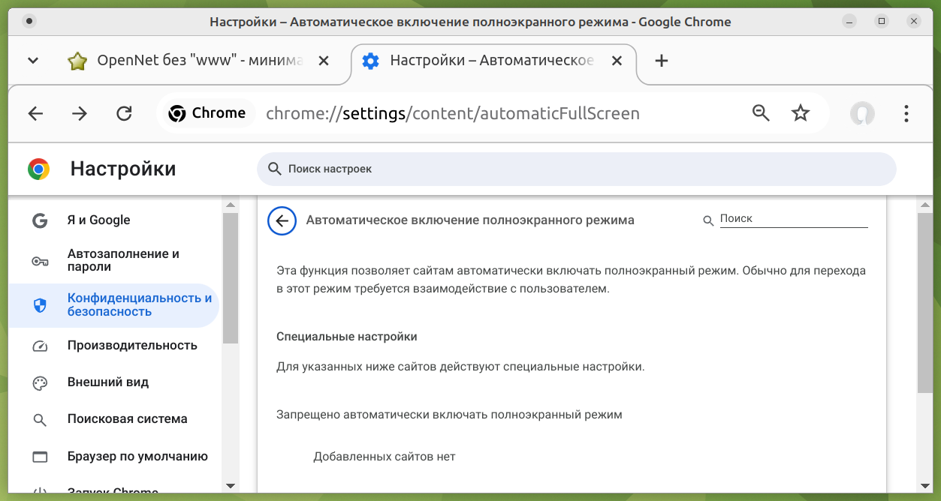This screenshot has height=501, width=941.
Task: Click the window menu dot button in titlebar
Action: pos(29,21)
